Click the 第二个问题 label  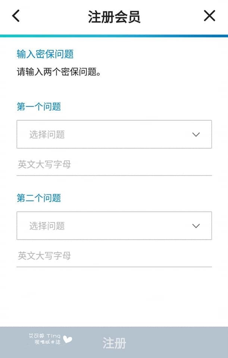39,198
